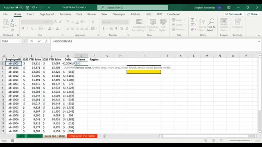Switch to the Page Layout tab
This screenshot has width=262, height=147.
tap(47, 14)
